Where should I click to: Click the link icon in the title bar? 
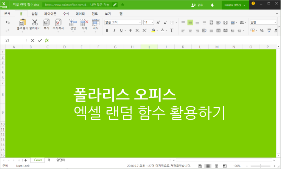coord(115,5)
